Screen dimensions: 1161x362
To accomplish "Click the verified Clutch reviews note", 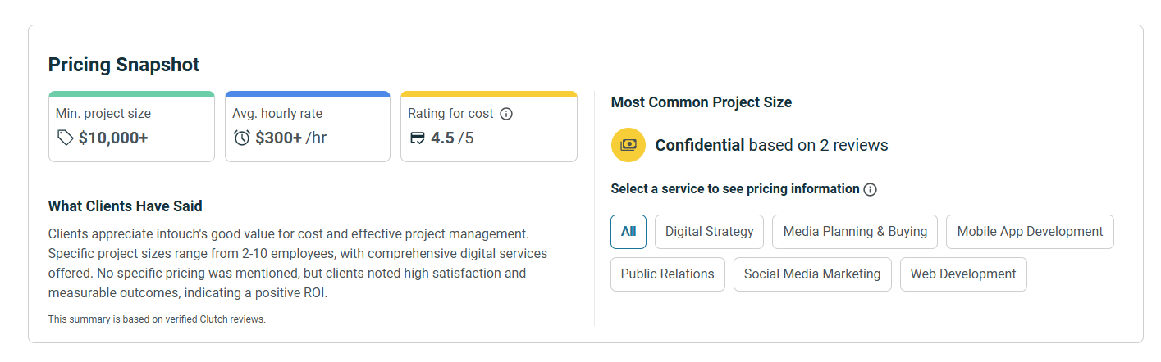I will click(x=157, y=319).
